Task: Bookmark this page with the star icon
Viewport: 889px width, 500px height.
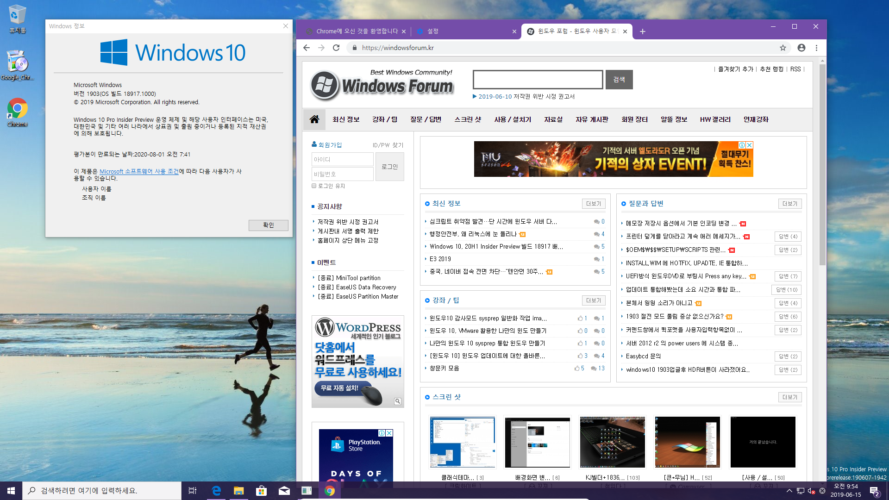Action: (783, 48)
